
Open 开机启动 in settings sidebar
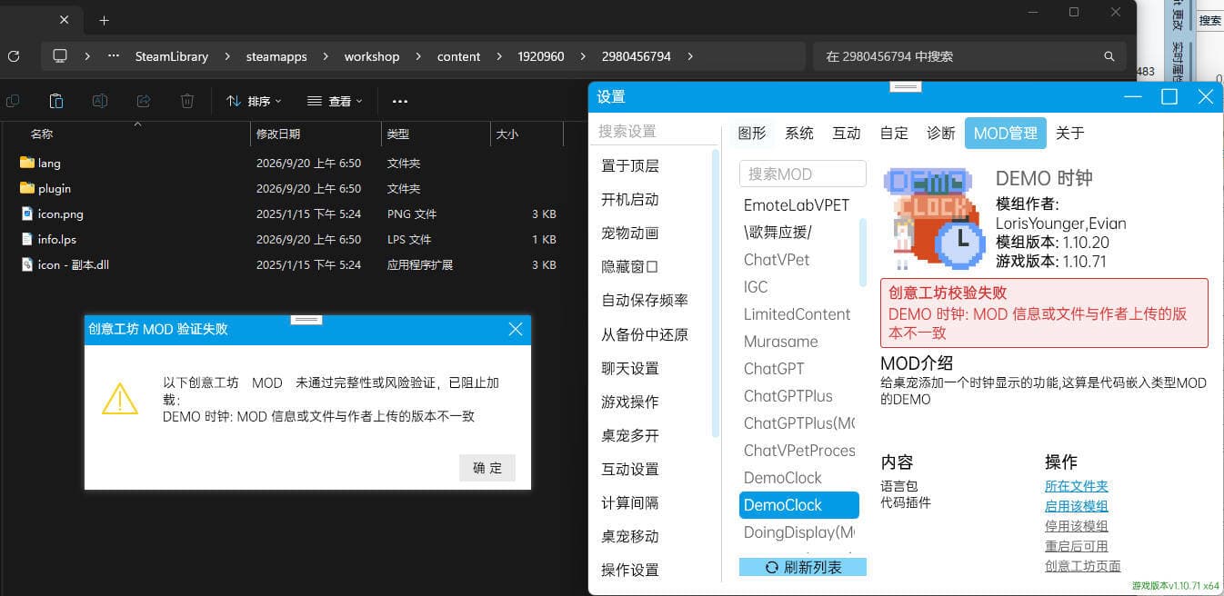[630, 199]
